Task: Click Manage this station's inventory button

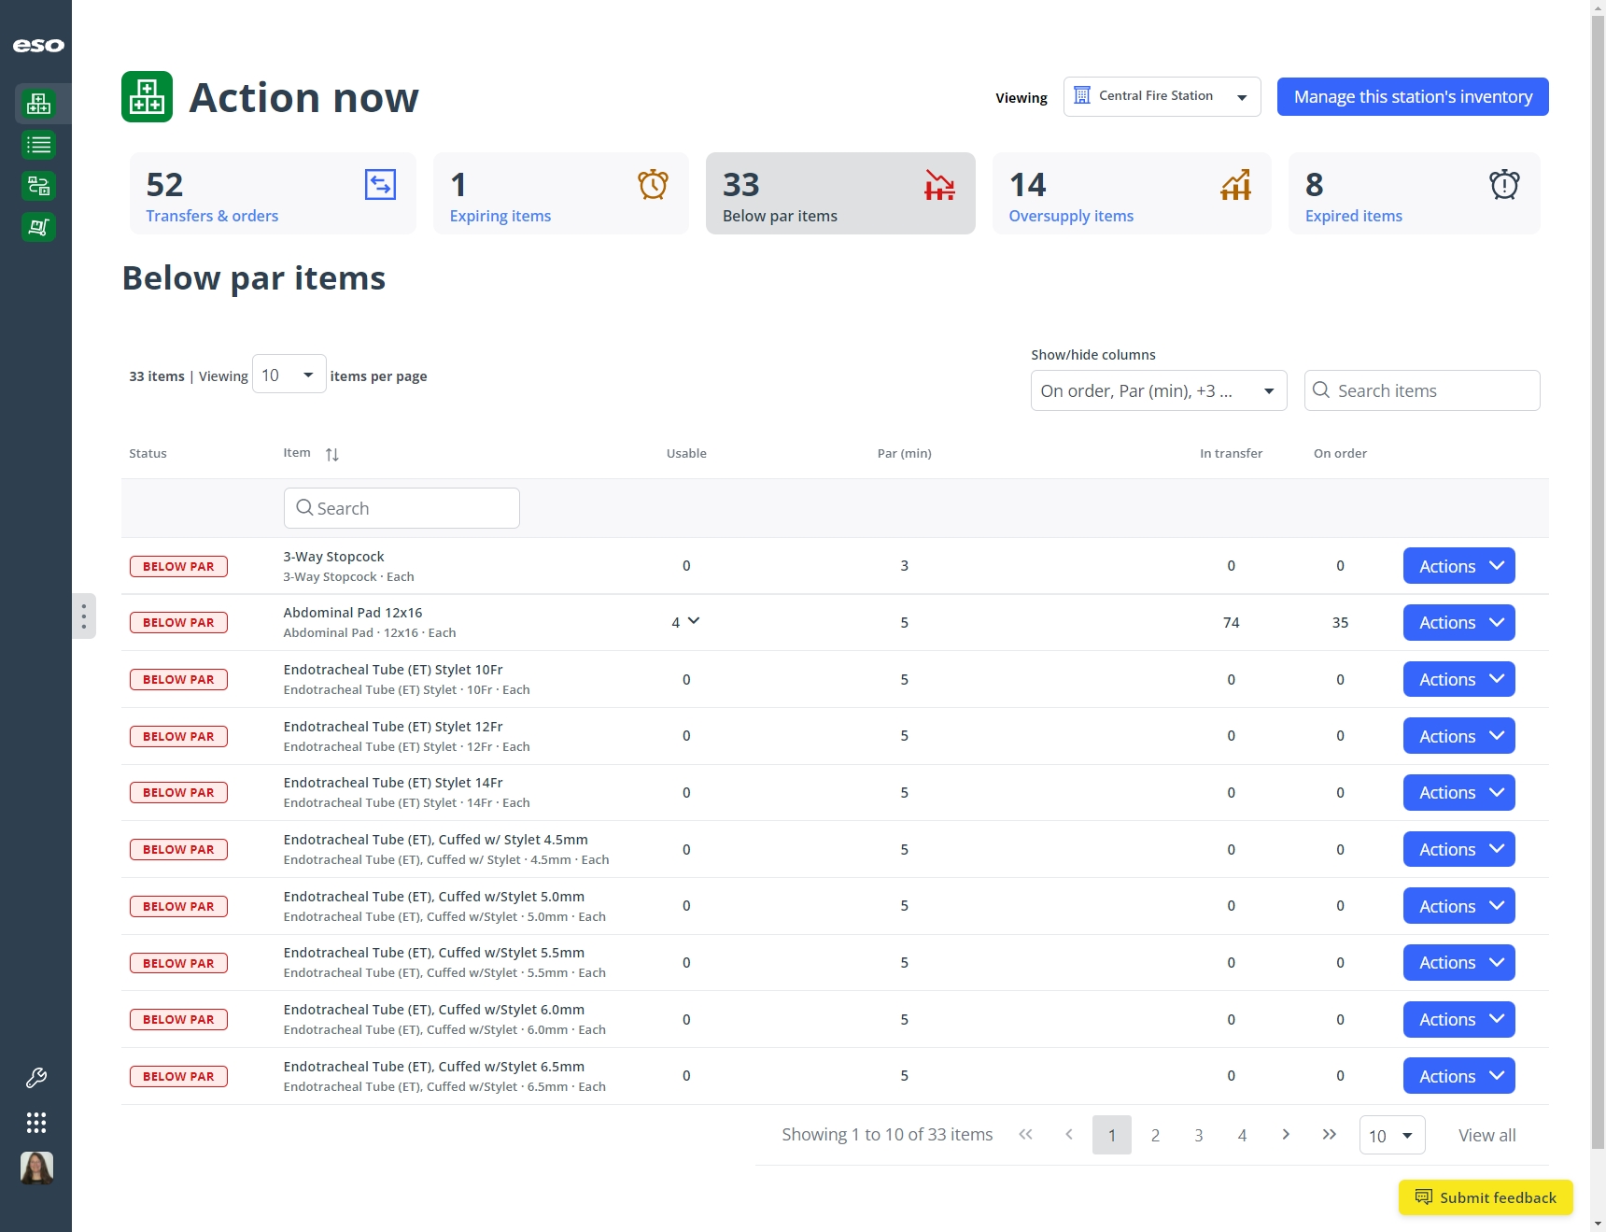Action: tap(1413, 97)
